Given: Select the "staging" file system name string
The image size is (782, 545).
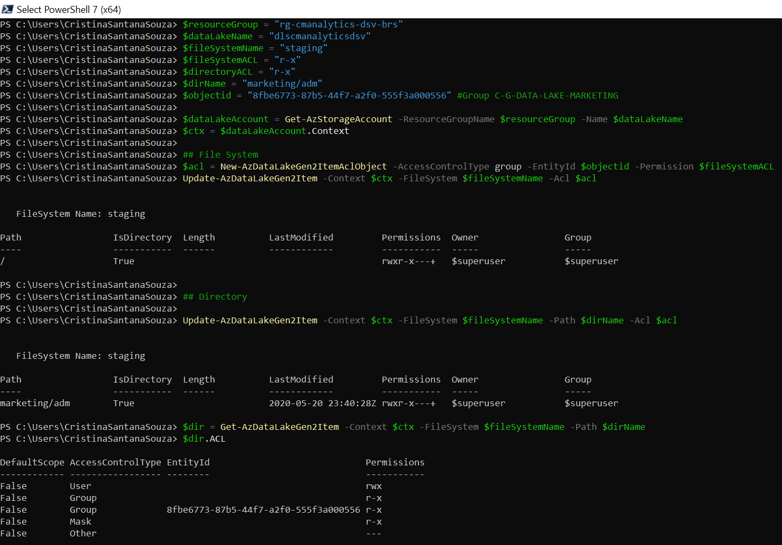Looking at the screenshot, I should coord(303,48).
